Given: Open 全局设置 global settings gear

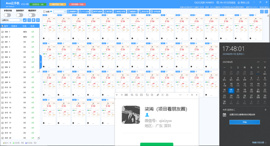Looking at the screenshot, I should click(x=155, y=12).
